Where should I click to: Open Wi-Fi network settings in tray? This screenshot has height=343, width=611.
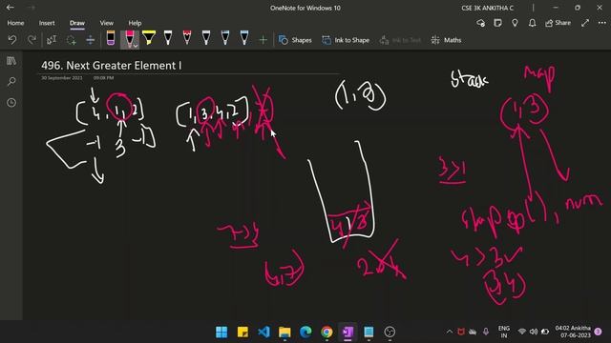(522, 332)
